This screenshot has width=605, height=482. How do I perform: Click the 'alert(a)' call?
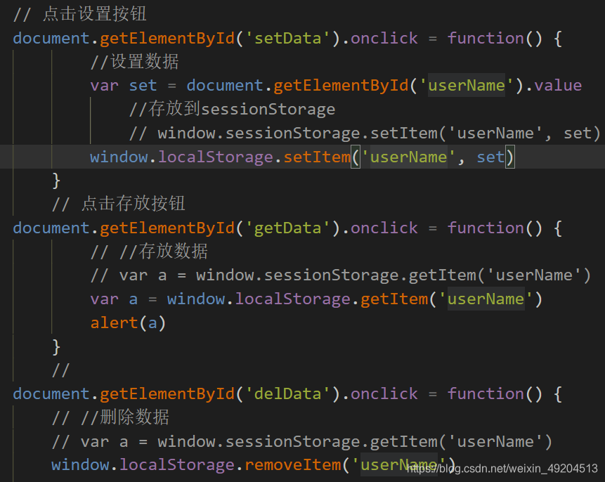pos(128,323)
